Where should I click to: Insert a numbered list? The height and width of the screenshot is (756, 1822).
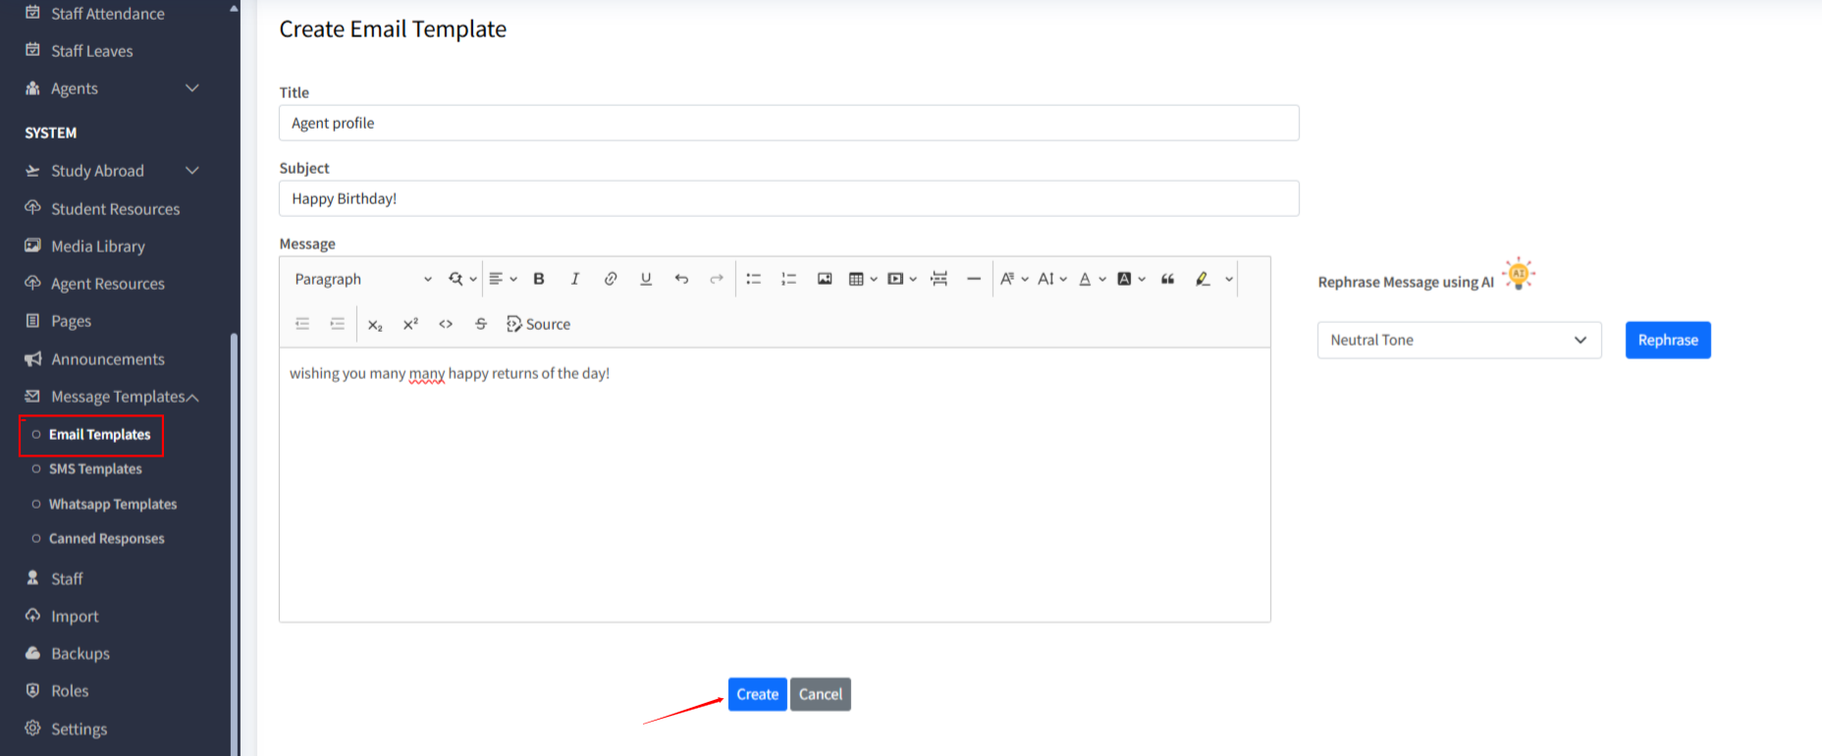(788, 279)
